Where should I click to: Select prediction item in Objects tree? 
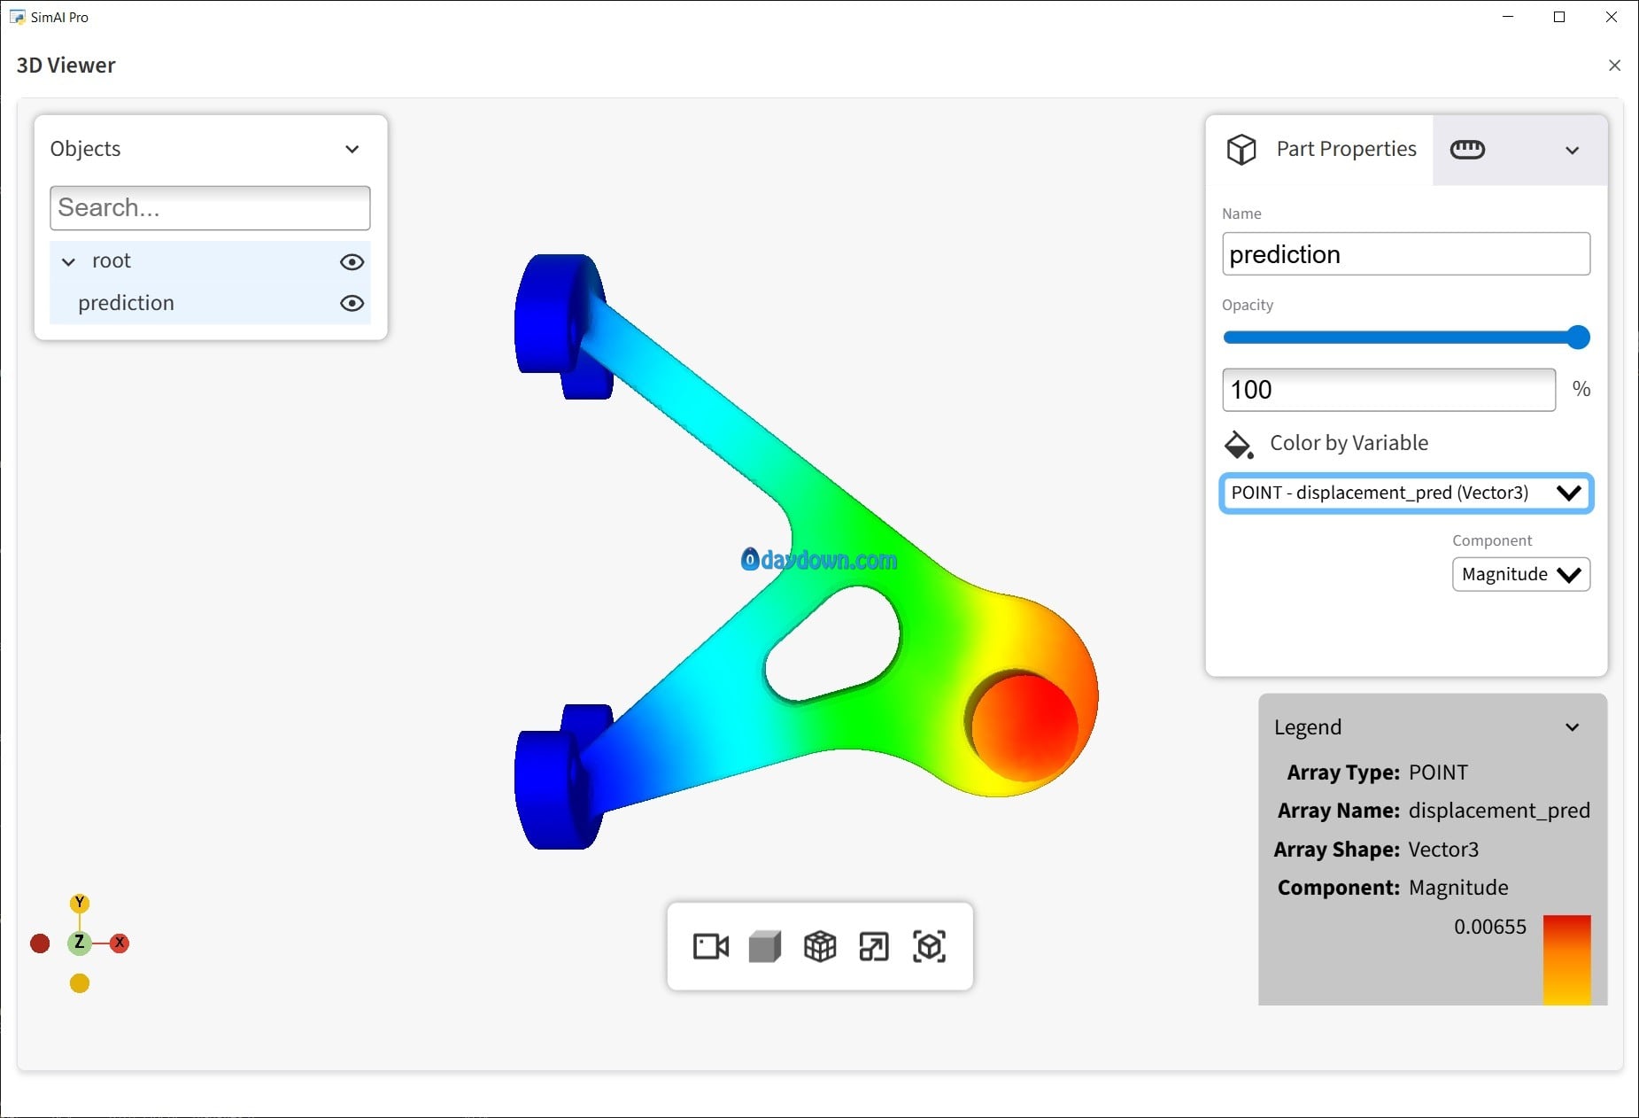(126, 303)
